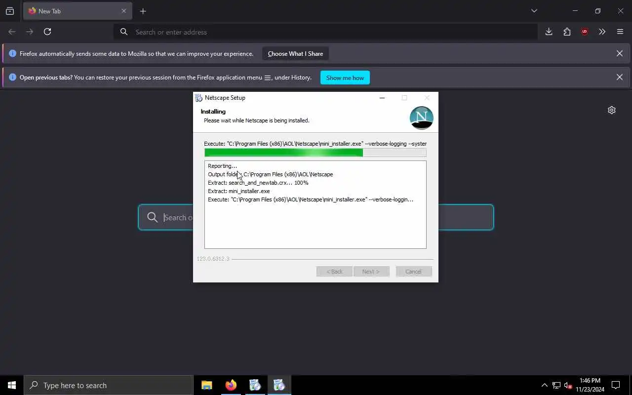Close the New Tab tab

coord(124,11)
